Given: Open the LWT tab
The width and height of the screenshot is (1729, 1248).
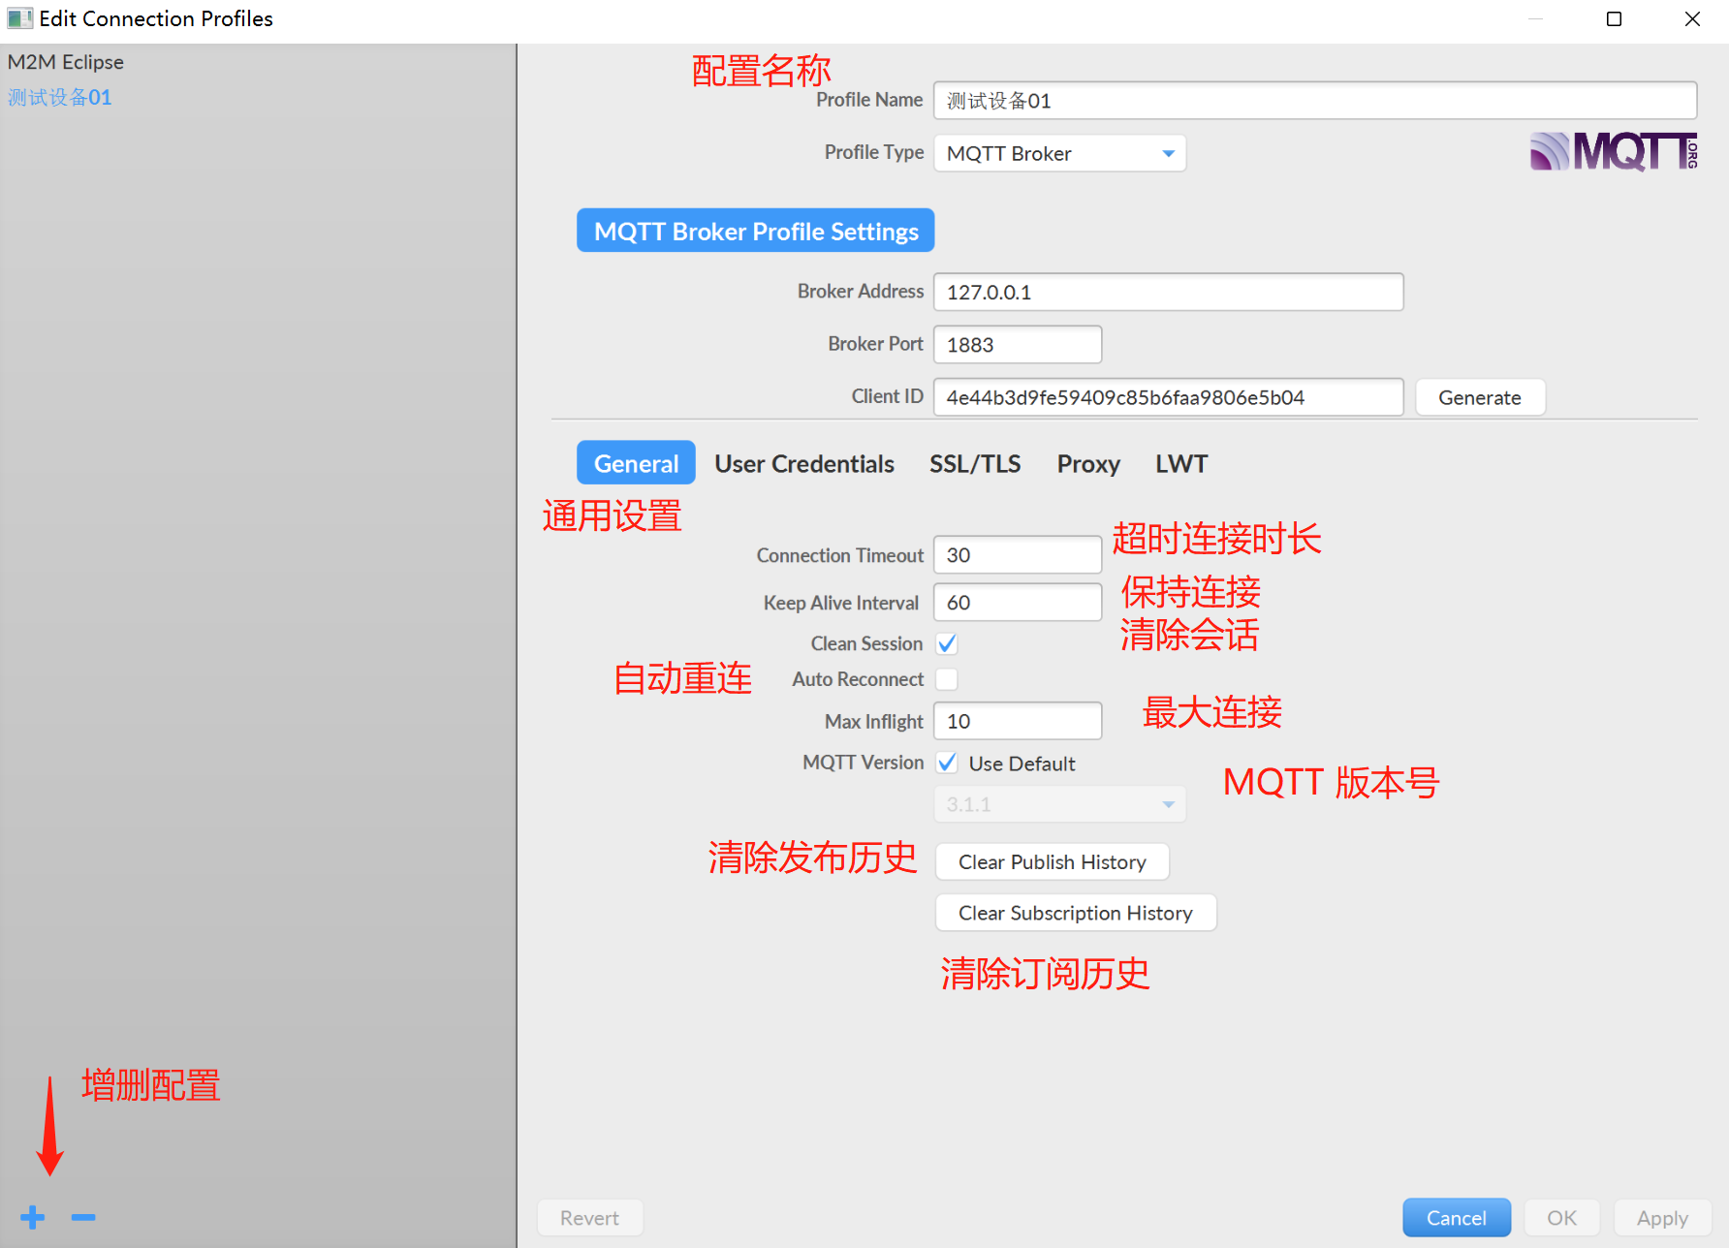Looking at the screenshot, I should pos(1181,463).
